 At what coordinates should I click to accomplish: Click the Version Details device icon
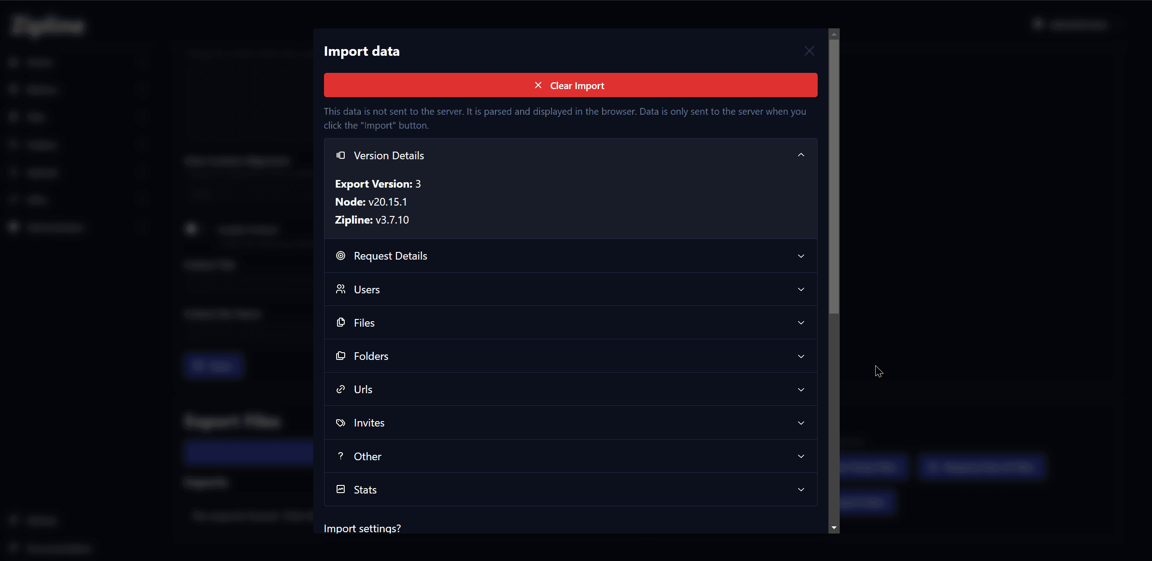click(x=341, y=155)
